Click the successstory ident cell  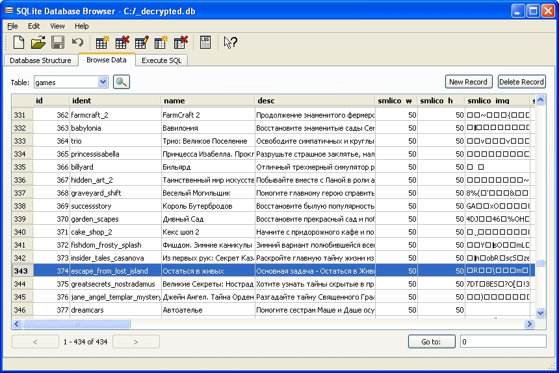pyautogui.click(x=115, y=206)
